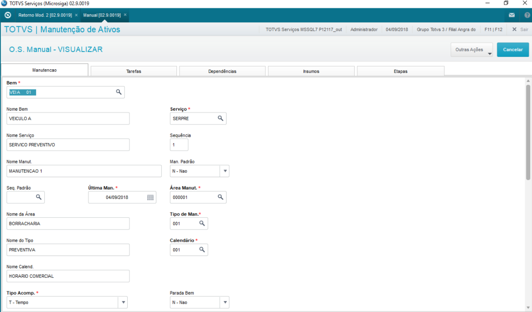The height and width of the screenshot is (312, 532).
Task: Click the vertical scrollbar thumb
Action: [528, 132]
